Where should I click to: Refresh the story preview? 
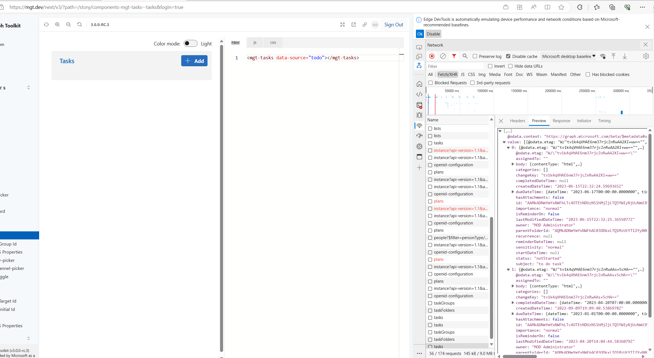click(x=46, y=24)
